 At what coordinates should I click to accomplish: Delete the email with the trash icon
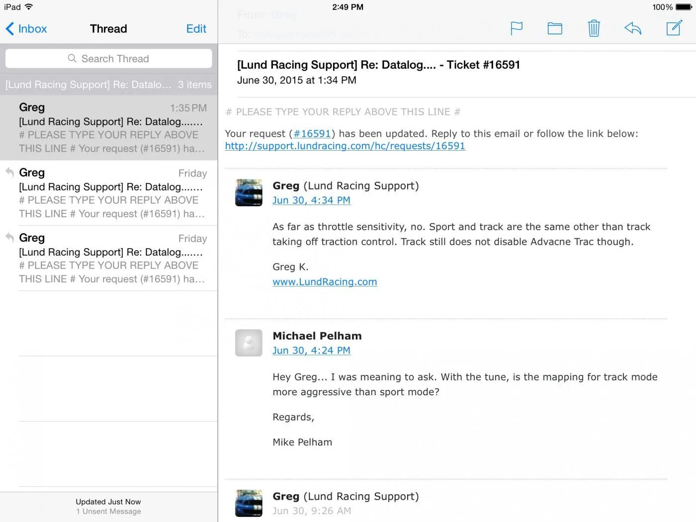click(594, 28)
